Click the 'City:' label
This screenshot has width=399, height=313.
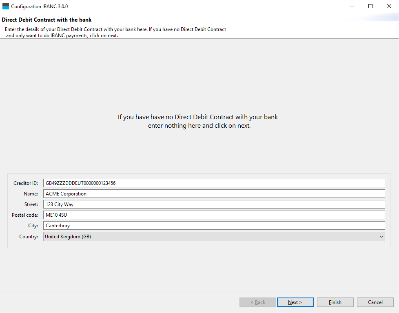(33, 225)
